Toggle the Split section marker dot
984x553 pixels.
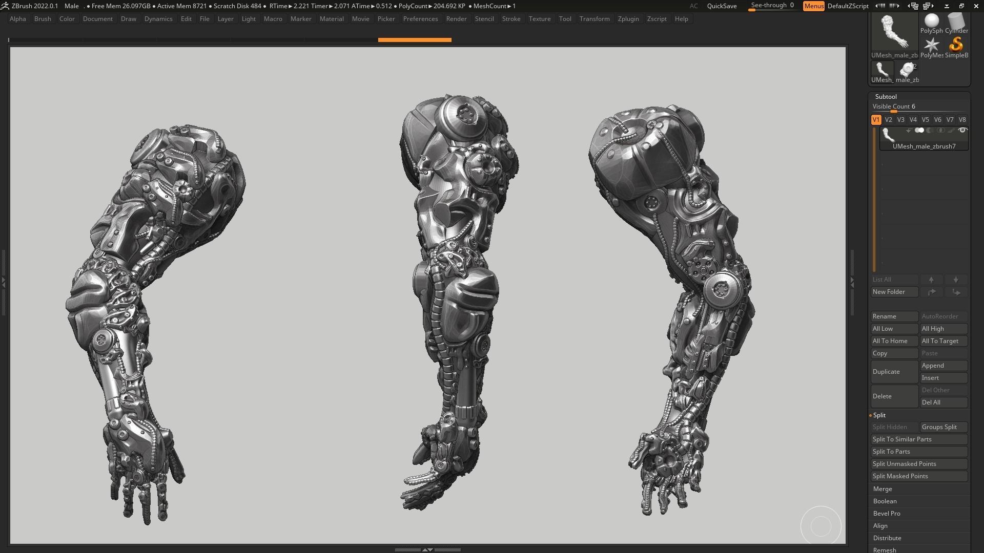pos(872,415)
